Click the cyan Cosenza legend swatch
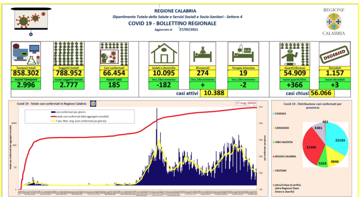This screenshot has height=197, width=361. tap(273, 114)
